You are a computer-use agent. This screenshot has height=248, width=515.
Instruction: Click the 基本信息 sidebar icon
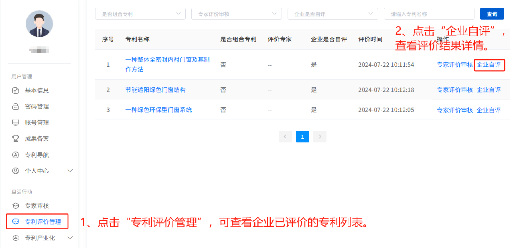click(x=16, y=90)
